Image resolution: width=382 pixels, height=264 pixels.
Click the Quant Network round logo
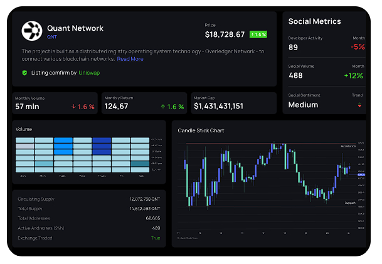coord(32,31)
